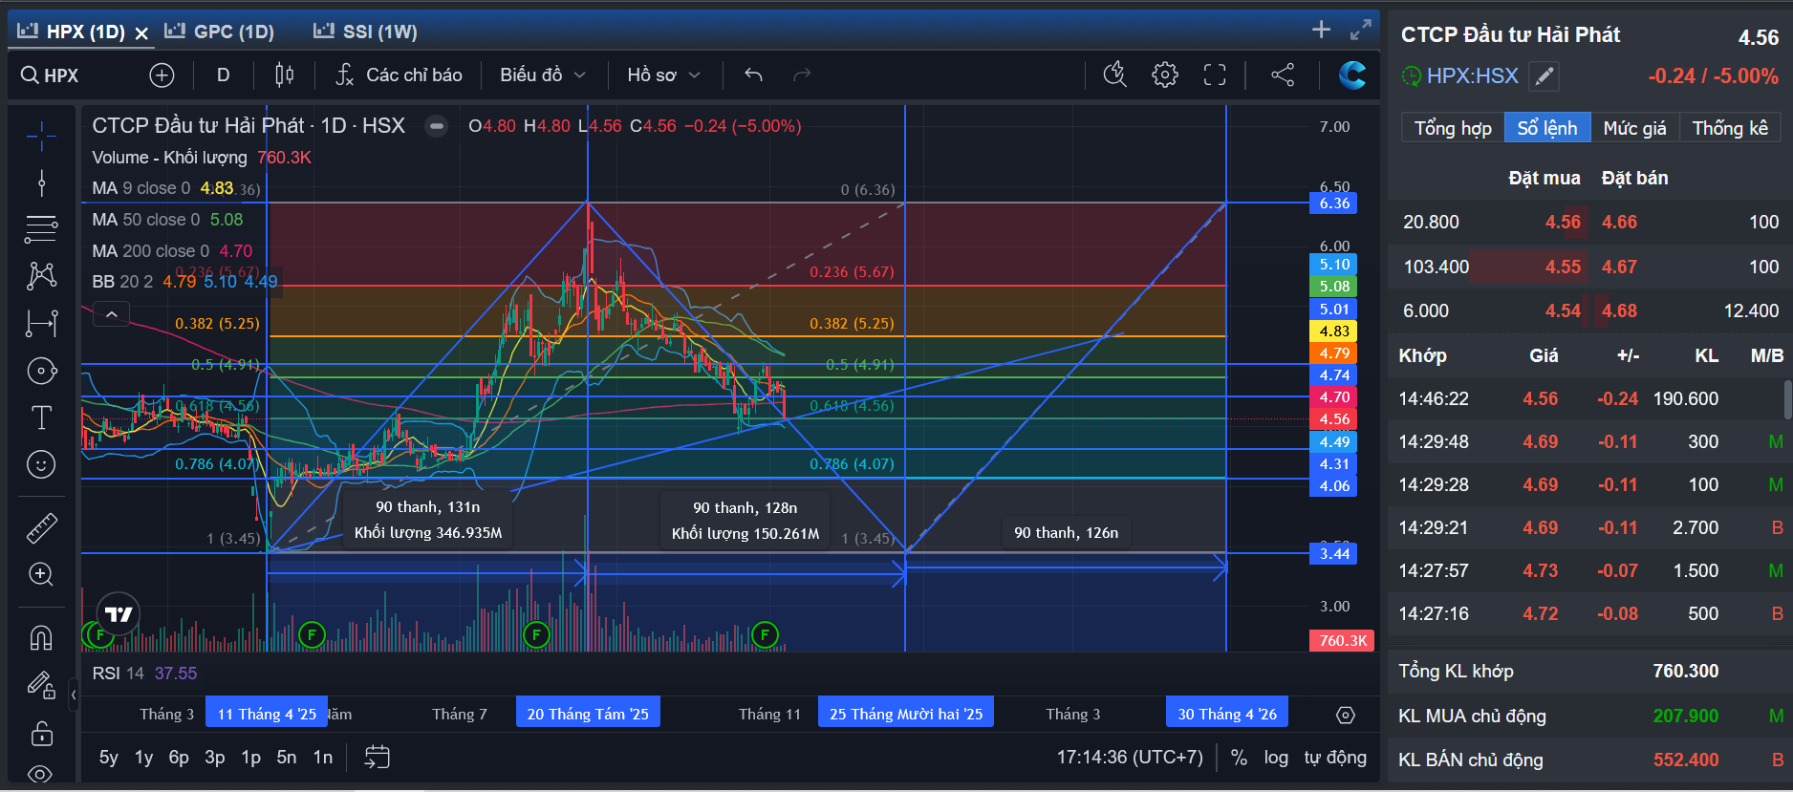Toggle log scale mode

[x=1276, y=758]
